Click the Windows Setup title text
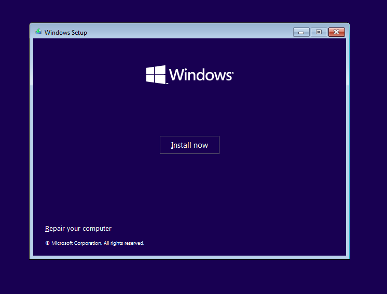This screenshot has height=294, width=387. click(x=66, y=33)
